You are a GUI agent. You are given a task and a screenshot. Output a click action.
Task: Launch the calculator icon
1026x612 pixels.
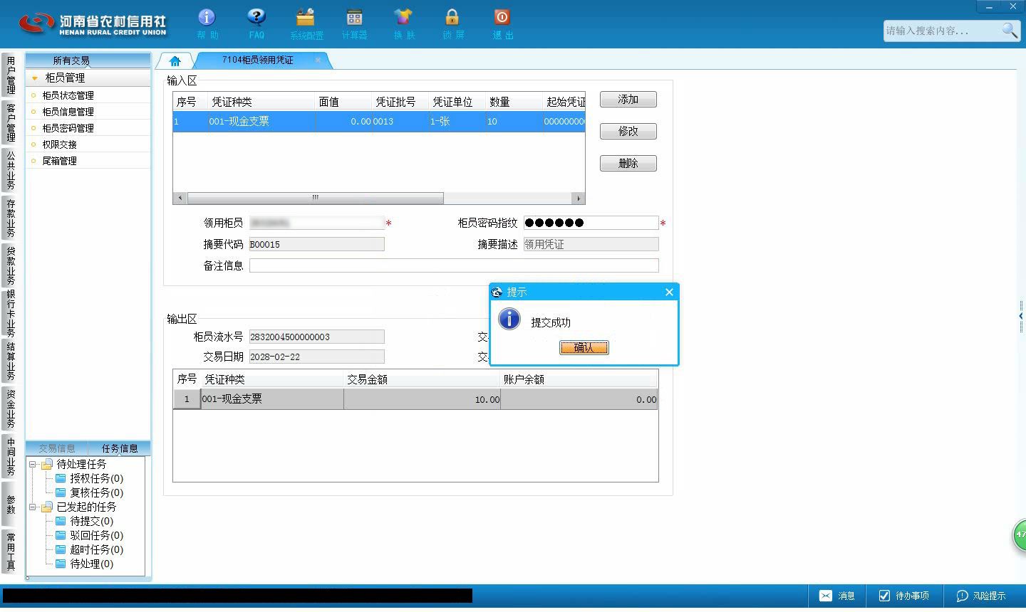[x=354, y=17]
